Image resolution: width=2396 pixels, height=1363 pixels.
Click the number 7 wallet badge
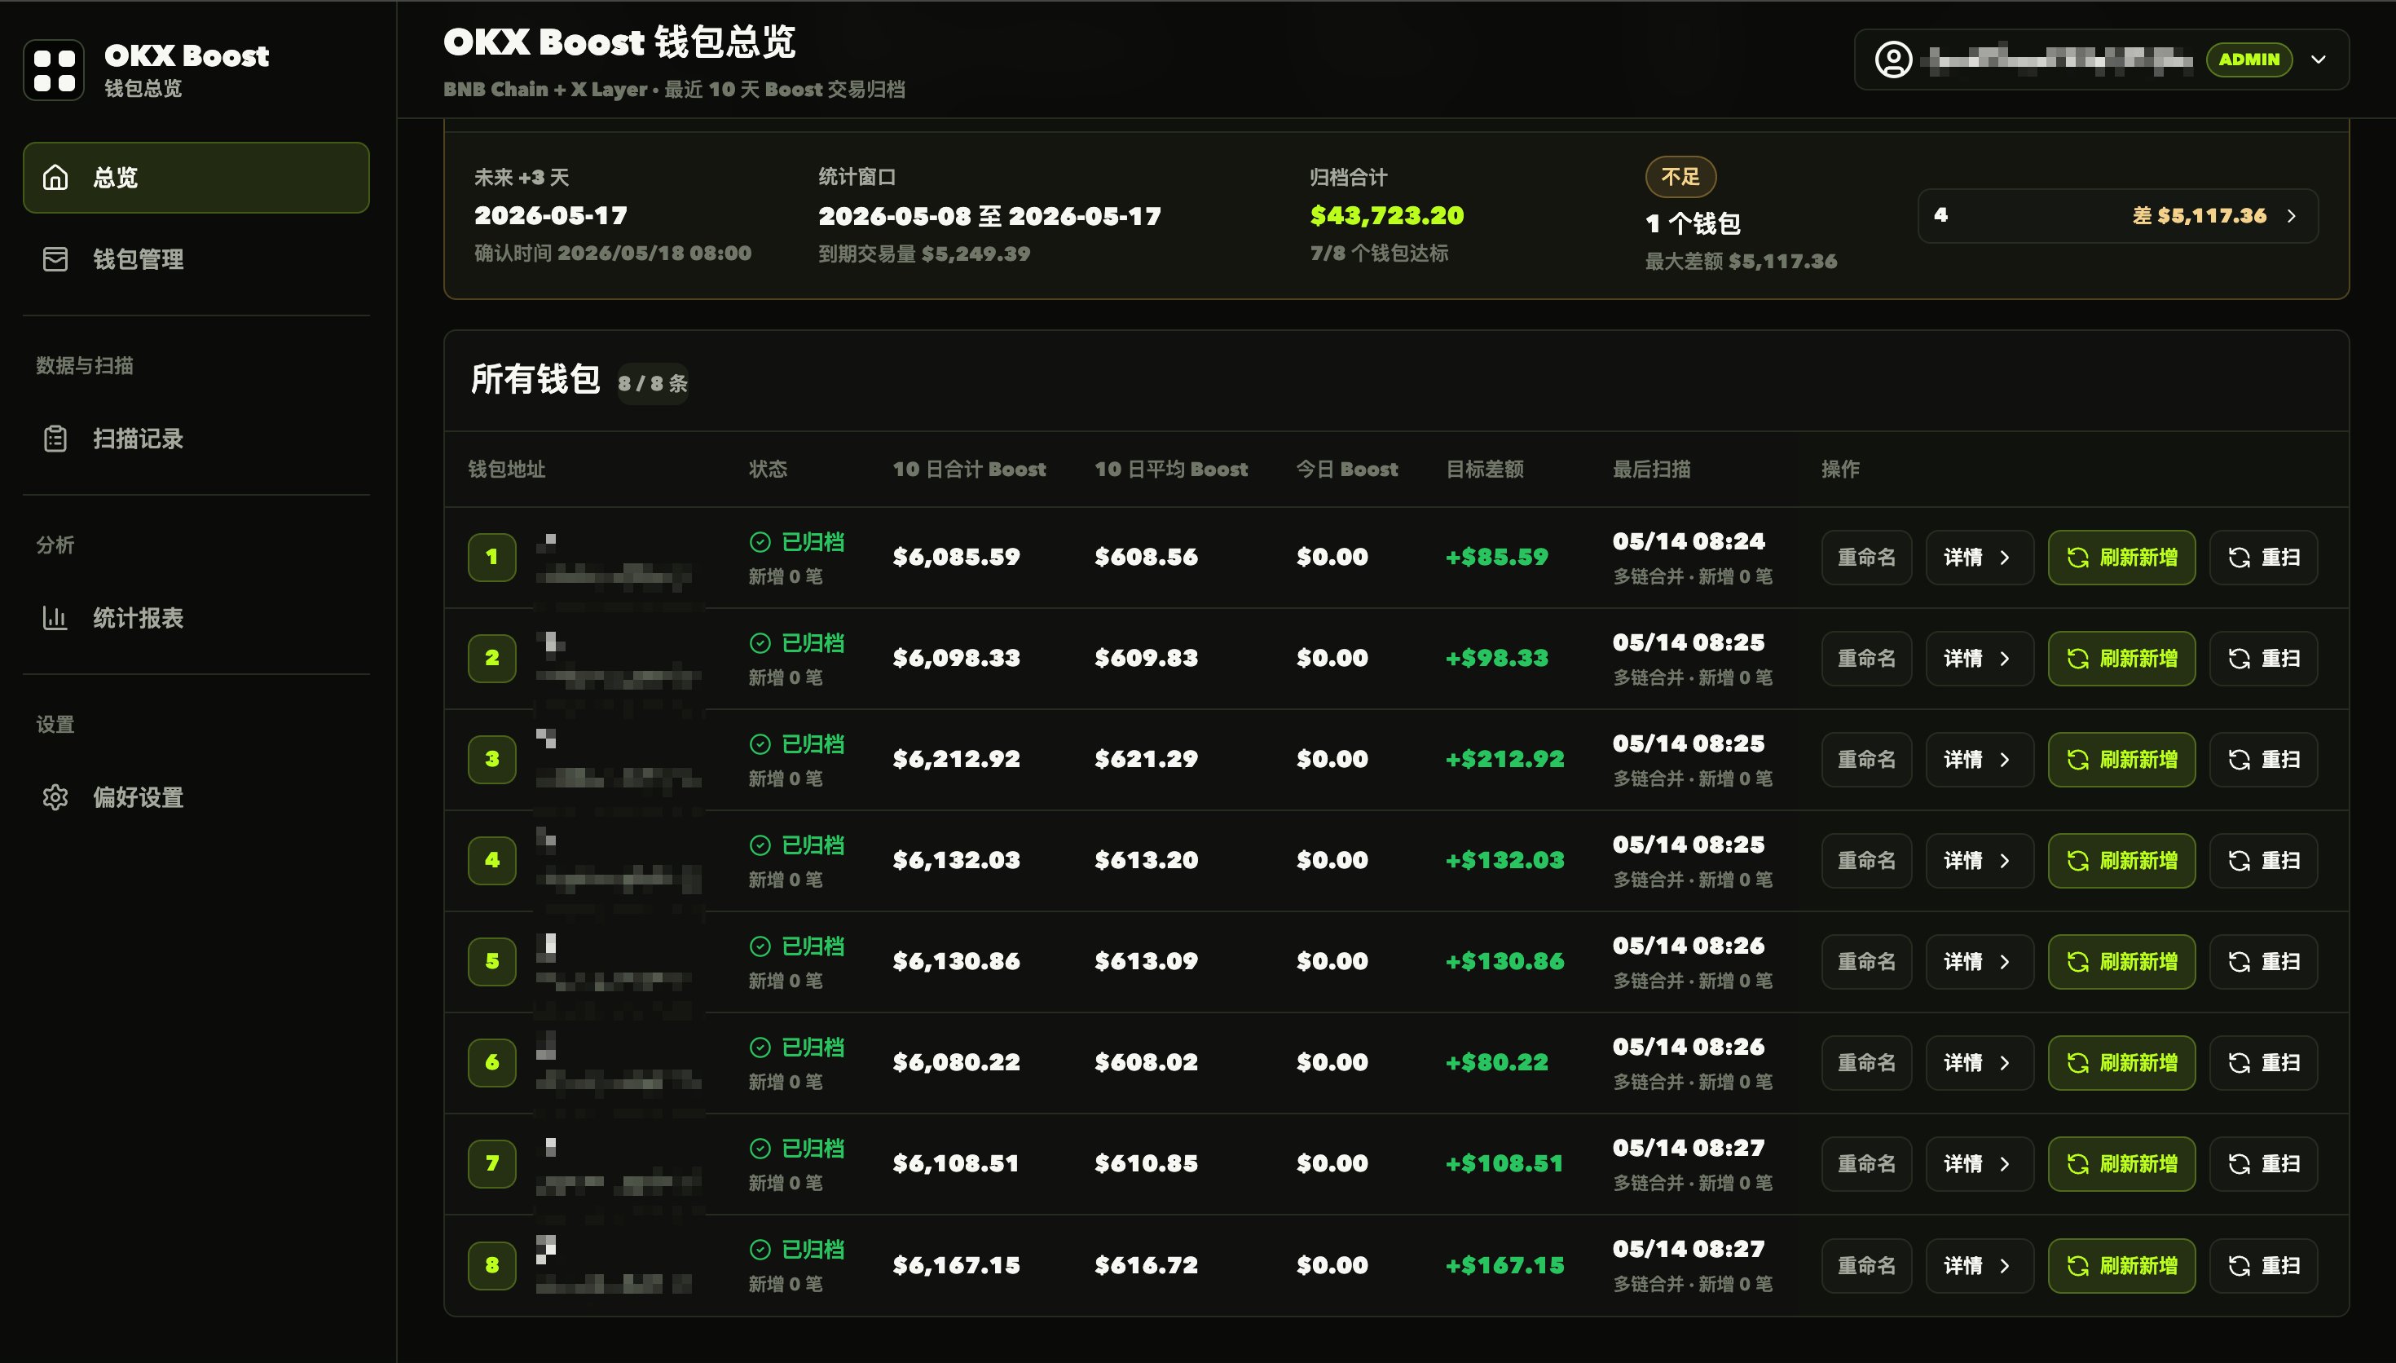492,1163
